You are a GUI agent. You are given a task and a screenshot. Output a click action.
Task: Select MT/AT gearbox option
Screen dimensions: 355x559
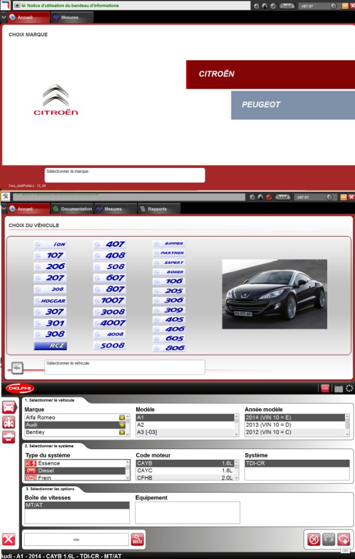tap(77, 505)
